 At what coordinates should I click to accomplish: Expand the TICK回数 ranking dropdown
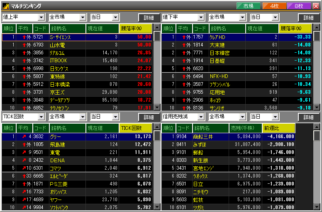coord(24,117)
